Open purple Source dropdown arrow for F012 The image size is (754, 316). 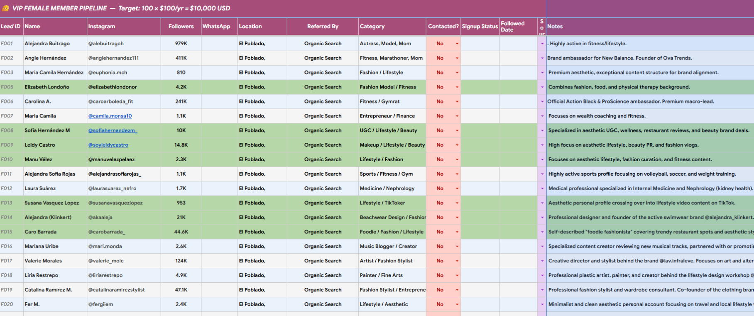(x=542, y=189)
